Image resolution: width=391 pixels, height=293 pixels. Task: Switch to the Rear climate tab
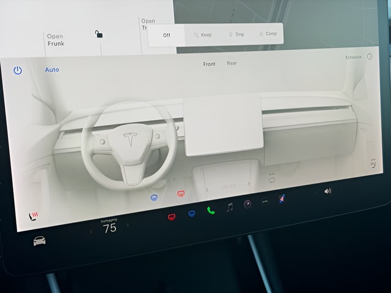pos(232,63)
